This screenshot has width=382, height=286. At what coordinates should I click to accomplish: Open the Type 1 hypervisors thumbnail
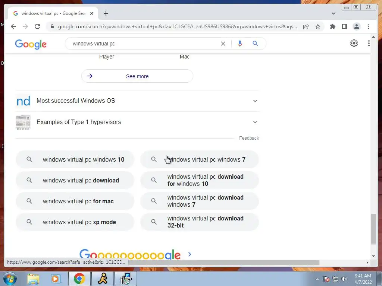tap(23, 122)
